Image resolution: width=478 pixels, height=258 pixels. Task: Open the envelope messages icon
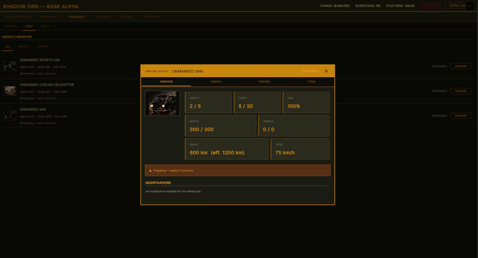(x=470, y=6)
